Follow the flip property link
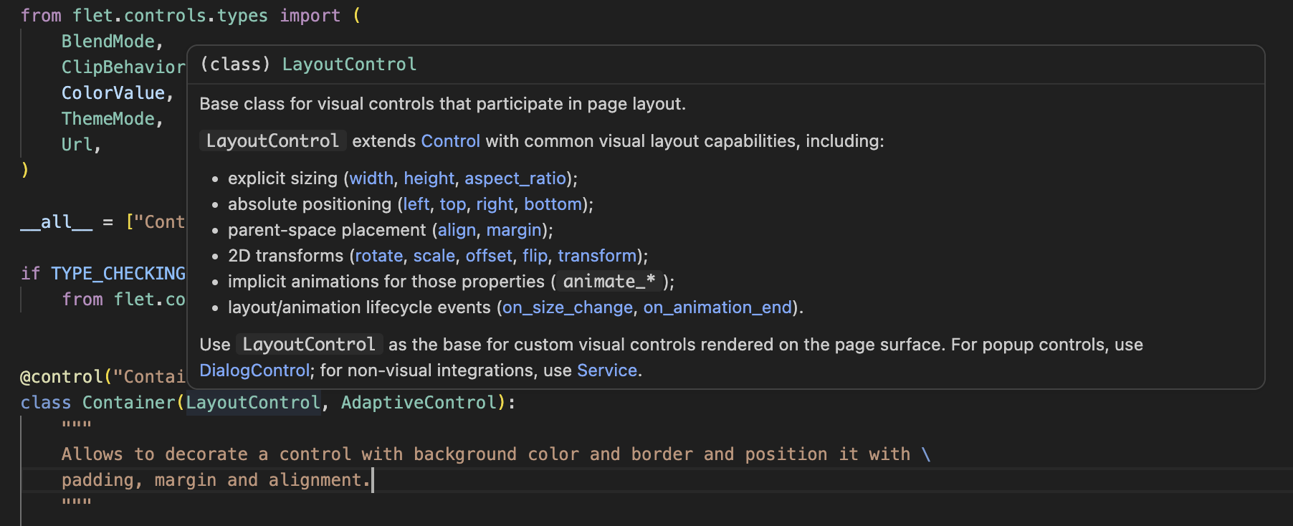 (535, 256)
